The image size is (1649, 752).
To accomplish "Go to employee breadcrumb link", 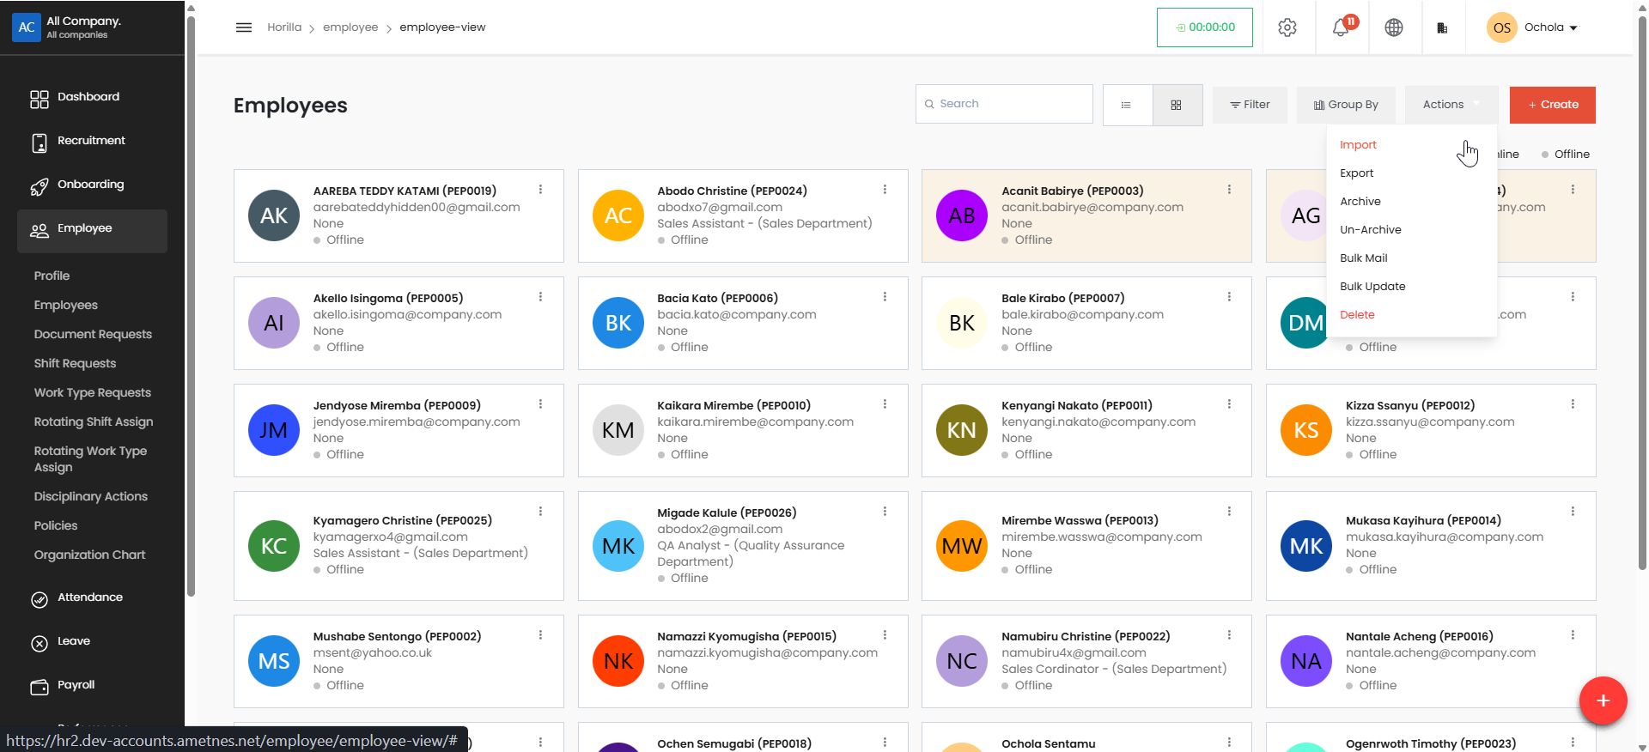I will [x=350, y=27].
